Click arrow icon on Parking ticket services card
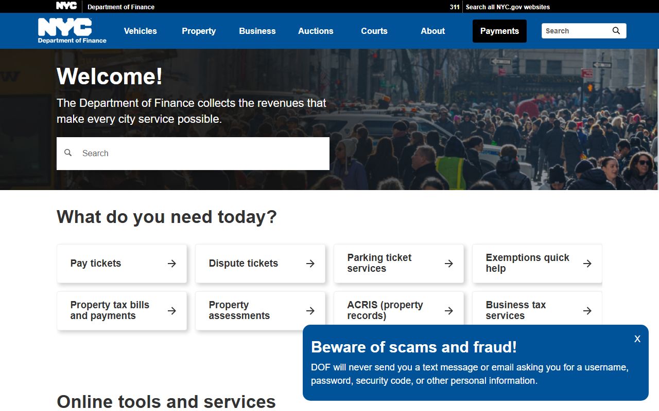Screen dimensions: 659x411 click(x=449, y=264)
